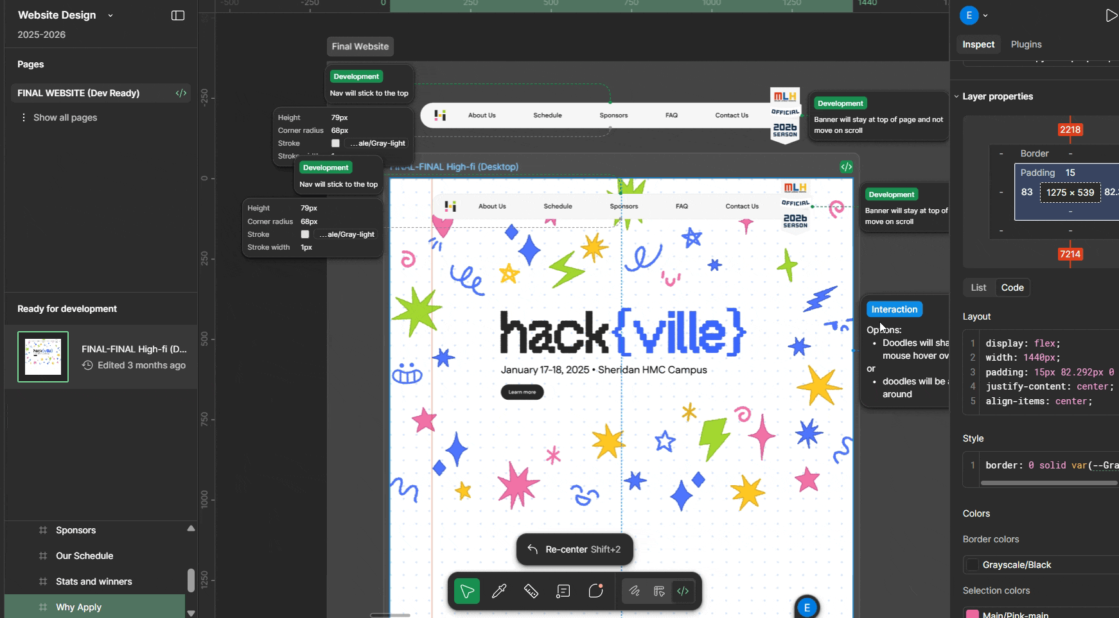The height and width of the screenshot is (618, 1119).
Task: Switch to the Plugins tab
Action: pyautogui.click(x=1026, y=44)
